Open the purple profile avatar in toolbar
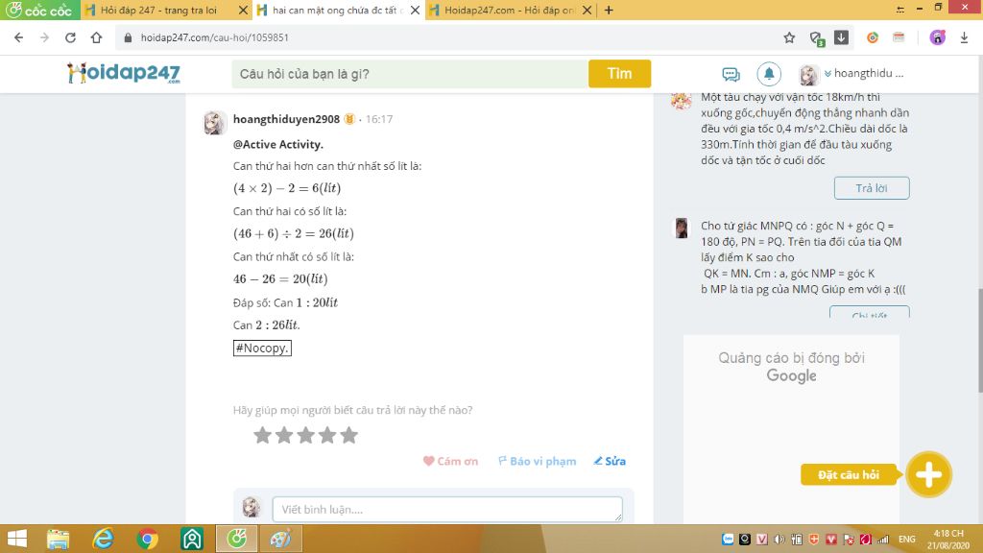The width and height of the screenshot is (983, 553). (x=937, y=37)
